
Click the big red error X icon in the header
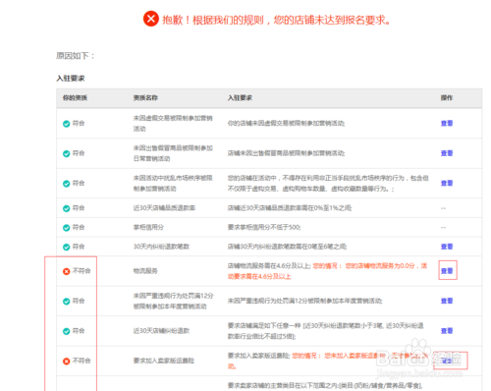pyautogui.click(x=151, y=19)
